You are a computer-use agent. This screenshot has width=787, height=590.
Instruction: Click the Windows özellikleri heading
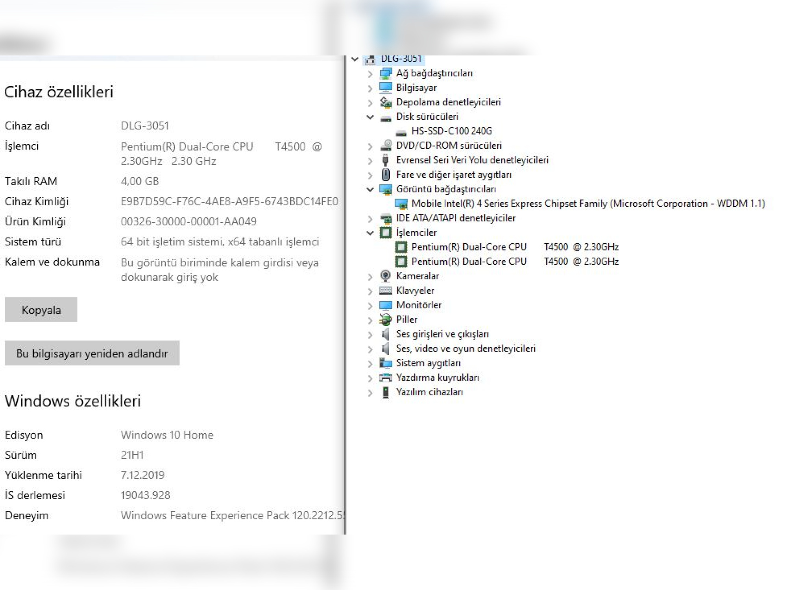[x=72, y=401]
